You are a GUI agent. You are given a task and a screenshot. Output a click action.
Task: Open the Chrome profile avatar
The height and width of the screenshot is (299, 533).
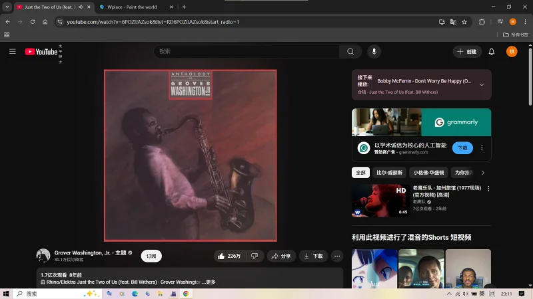point(512,22)
